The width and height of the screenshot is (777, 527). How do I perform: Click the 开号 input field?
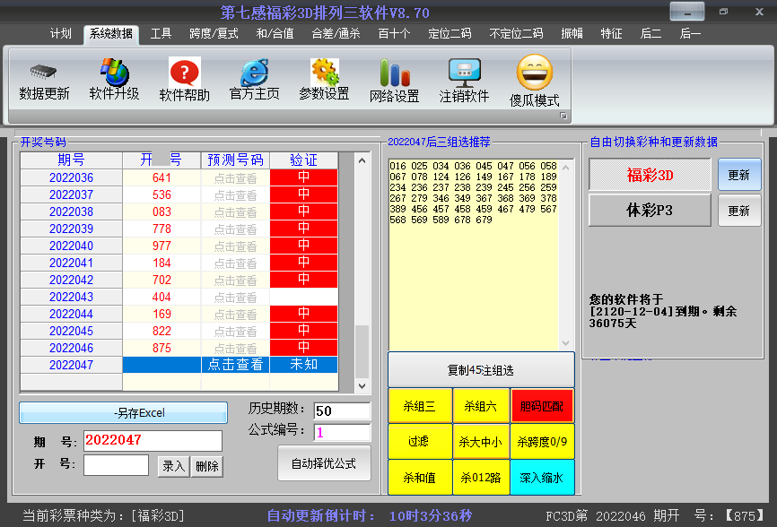116,465
